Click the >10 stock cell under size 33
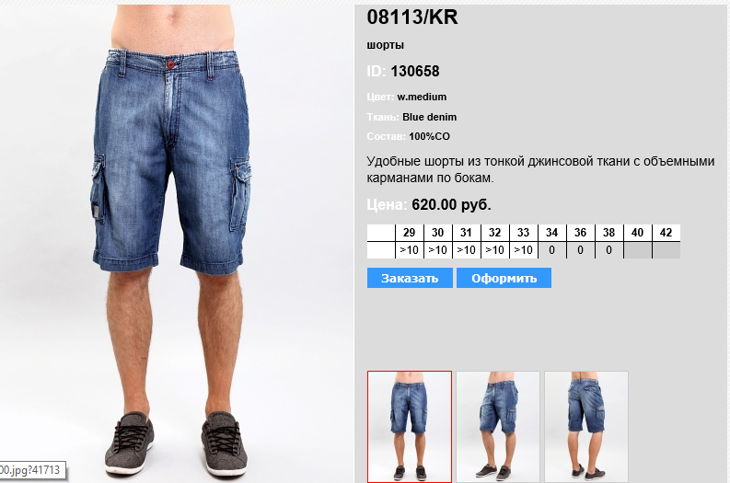This screenshot has width=730, height=483. pyautogui.click(x=523, y=250)
